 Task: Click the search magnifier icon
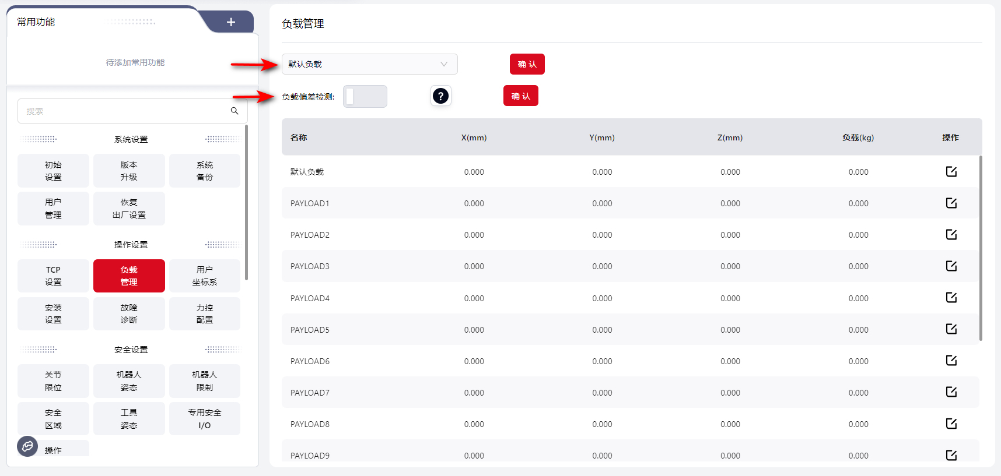[x=235, y=111]
